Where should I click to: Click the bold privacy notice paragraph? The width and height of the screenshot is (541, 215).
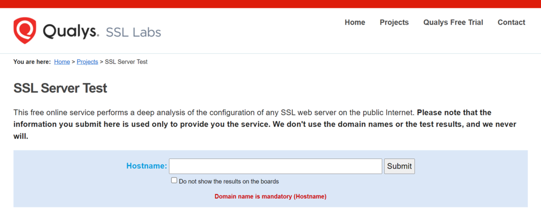click(x=265, y=124)
